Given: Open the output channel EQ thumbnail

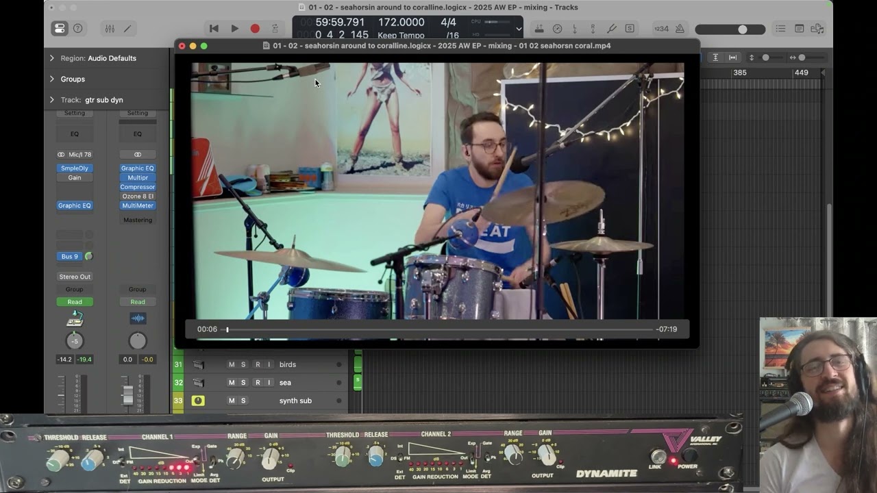Looking at the screenshot, I should coord(138,134).
